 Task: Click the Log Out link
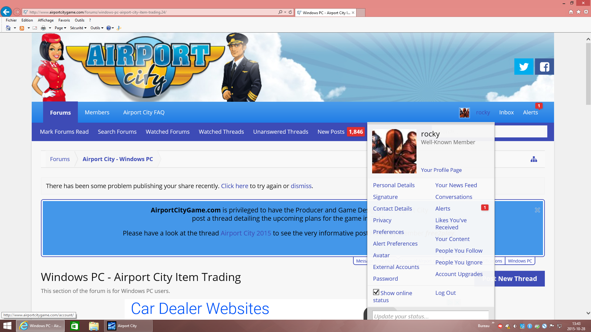[445, 293]
